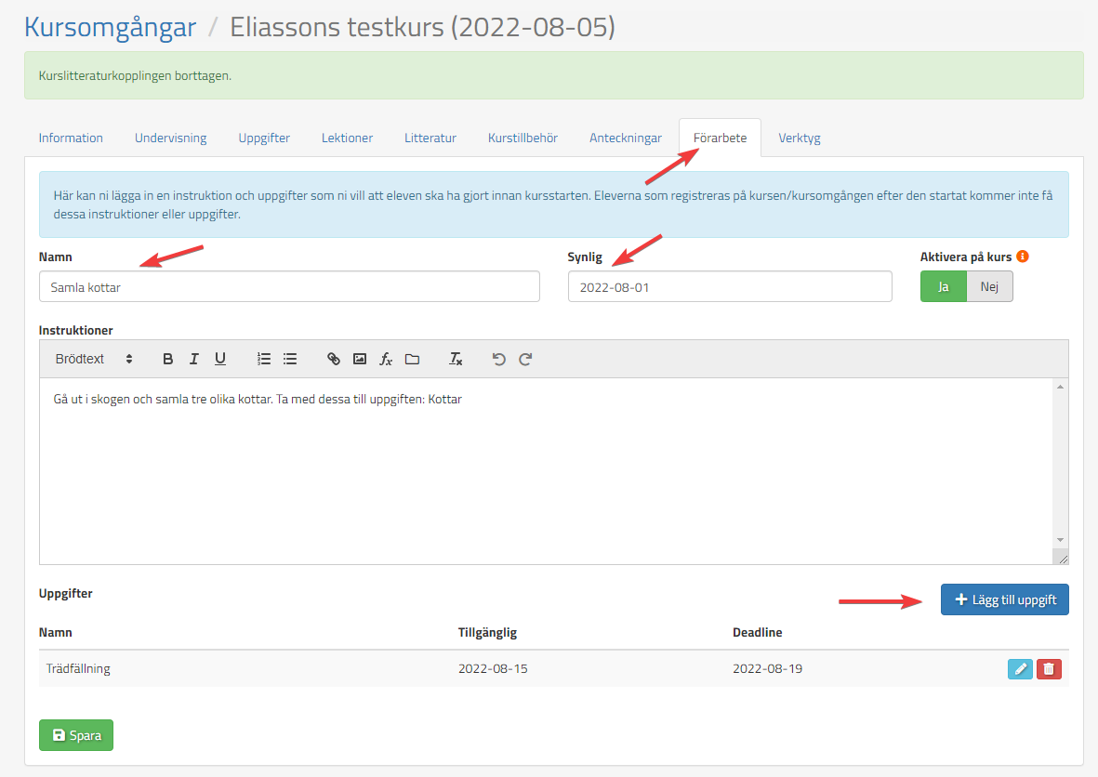Show the info tooltip for Aktivera på kurs
This screenshot has width=1098, height=777.
click(1022, 257)
